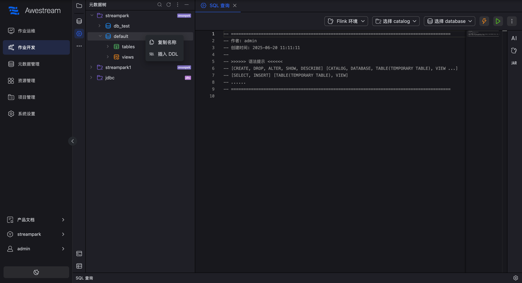The width and height of the screenshot is (522, 283).
Task: Click the orange lightning bolt icon
Action: coord(484,21)
